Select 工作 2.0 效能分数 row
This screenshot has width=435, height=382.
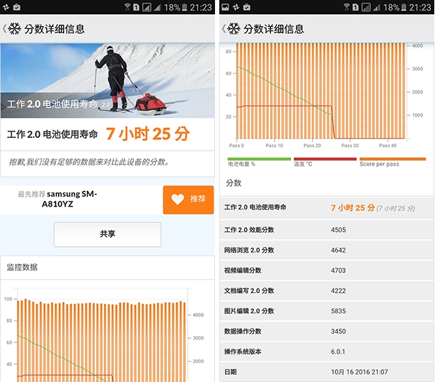point(327,230)
